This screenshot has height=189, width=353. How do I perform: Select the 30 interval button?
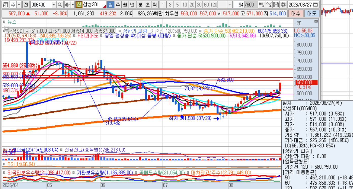tap(199, 5)
